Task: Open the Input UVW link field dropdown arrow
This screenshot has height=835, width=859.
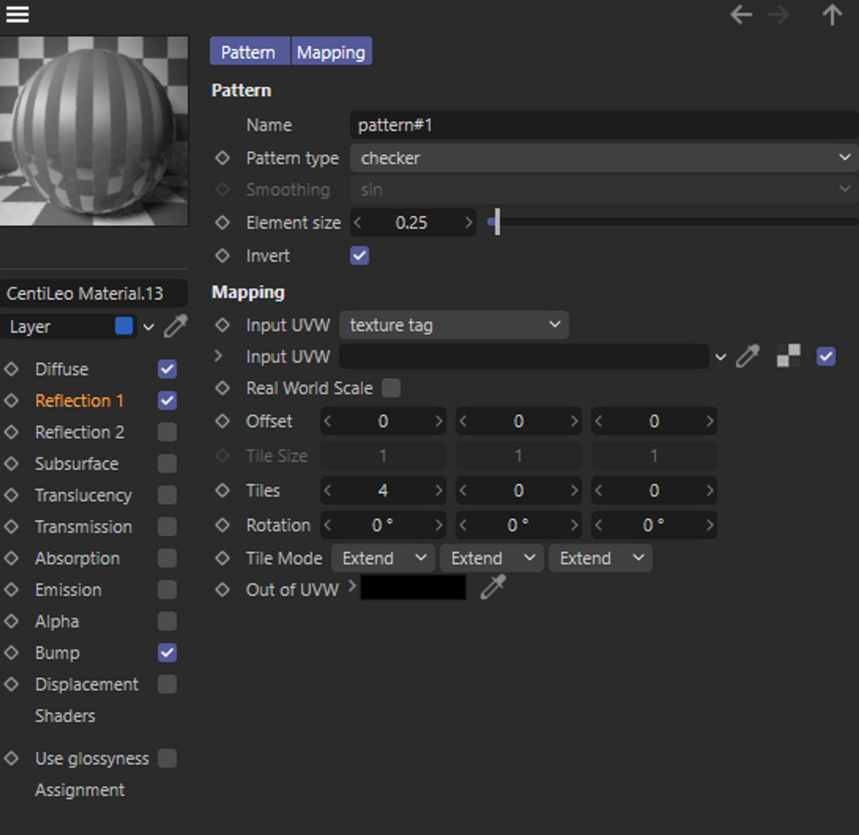Action: point(721,357)
